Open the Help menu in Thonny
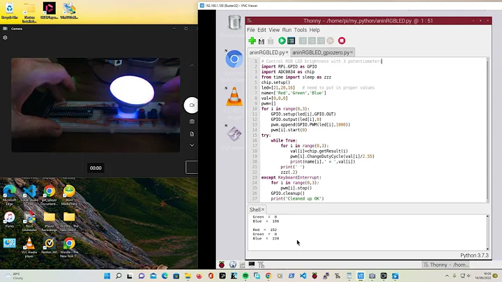Image resolution: width=502 pixels, height=282 pixels. [314, 30]
